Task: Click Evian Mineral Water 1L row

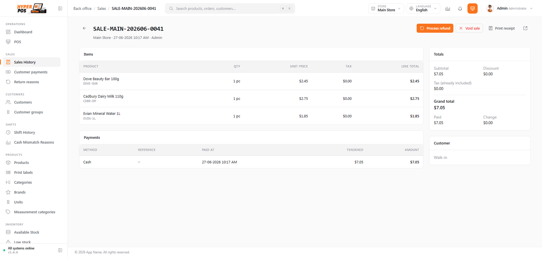Action: [251, 116]
